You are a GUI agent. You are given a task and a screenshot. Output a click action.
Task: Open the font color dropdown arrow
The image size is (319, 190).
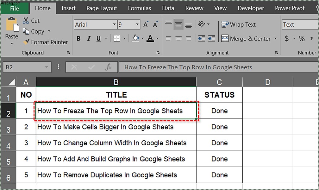pyautogui.click(x=158, y=38)
